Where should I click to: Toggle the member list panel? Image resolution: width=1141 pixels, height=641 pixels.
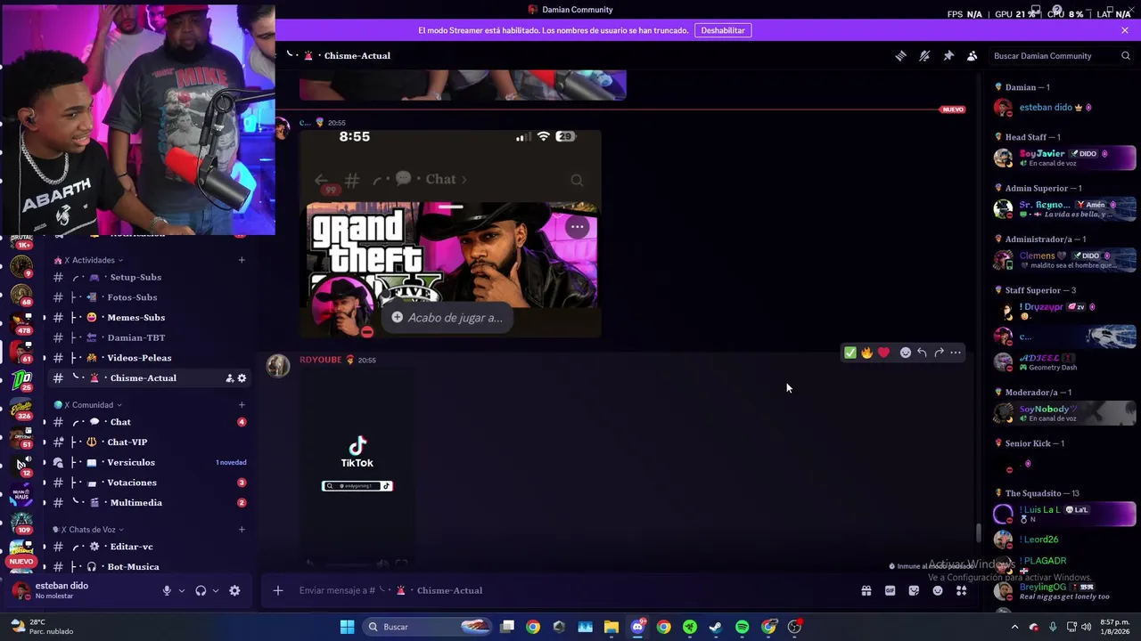pyautogui.click(x=972, y=55)
